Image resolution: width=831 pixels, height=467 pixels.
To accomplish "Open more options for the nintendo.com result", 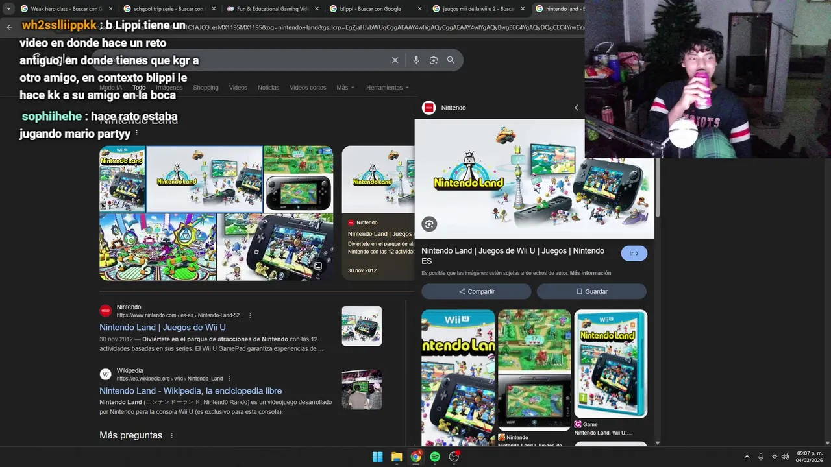I will (x=250, y=315).
